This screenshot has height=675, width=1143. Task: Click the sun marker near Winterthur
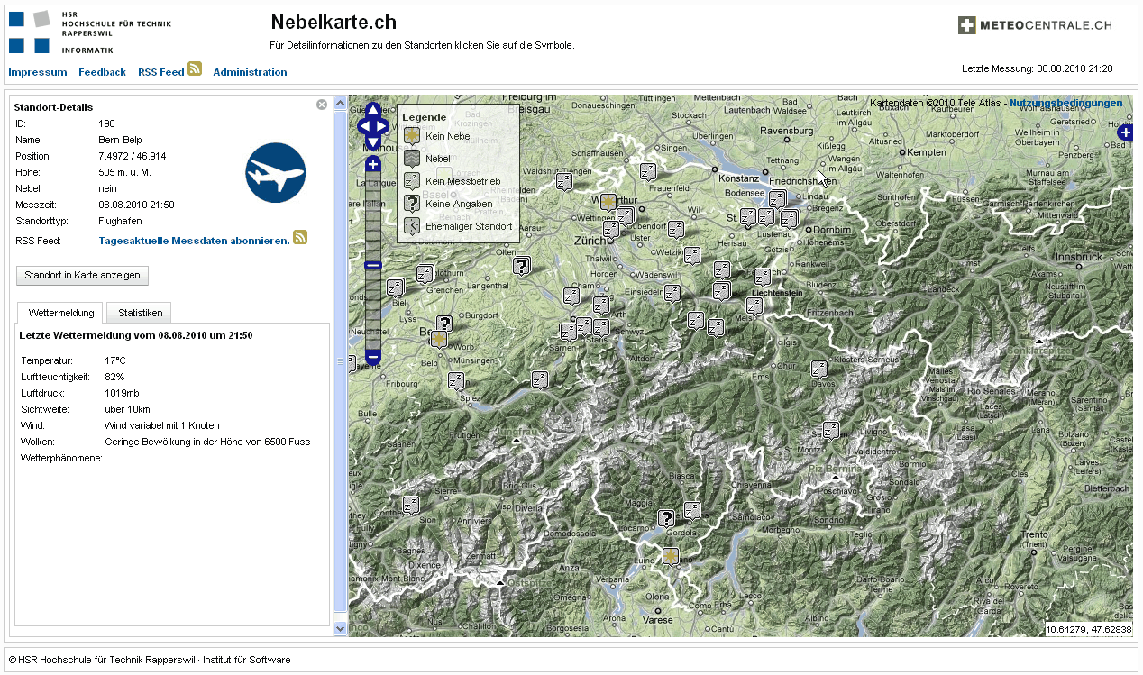click(x=608, y=201)
